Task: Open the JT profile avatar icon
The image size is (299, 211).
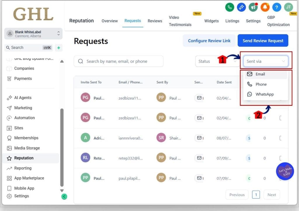Action: coord(288,7)
